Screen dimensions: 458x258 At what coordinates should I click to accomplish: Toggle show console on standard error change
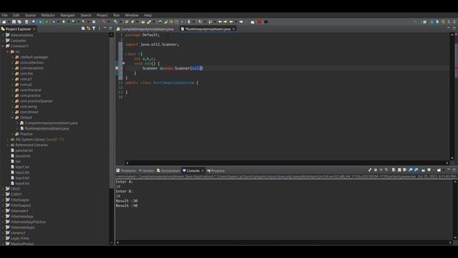[416, 170]
